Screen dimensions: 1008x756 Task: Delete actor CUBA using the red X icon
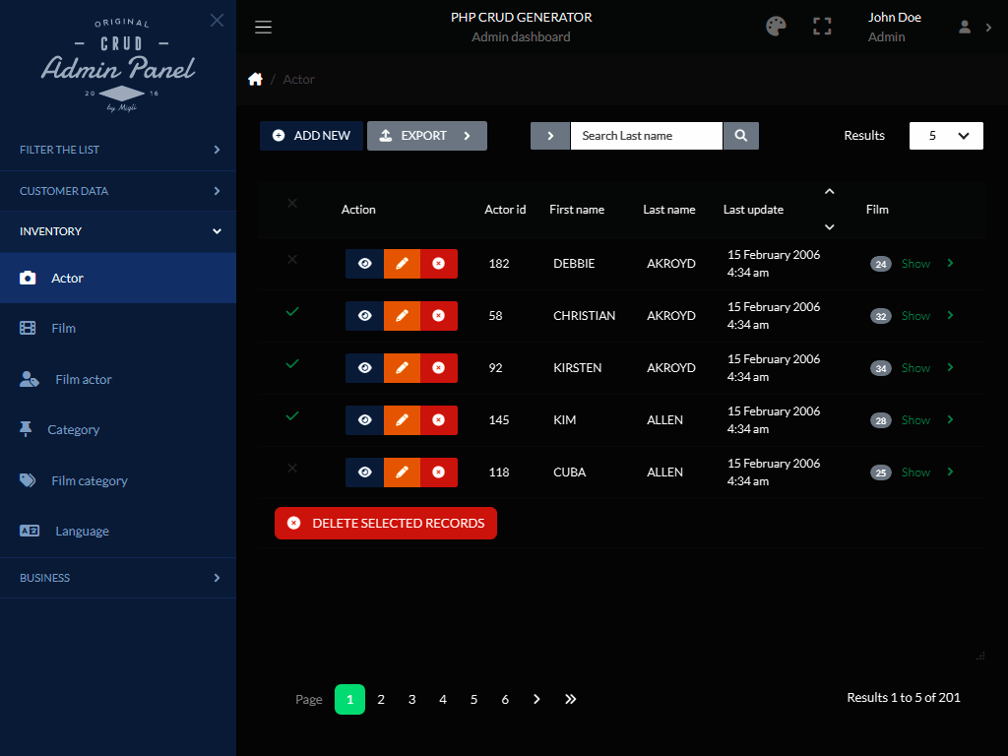click(440, 472)
